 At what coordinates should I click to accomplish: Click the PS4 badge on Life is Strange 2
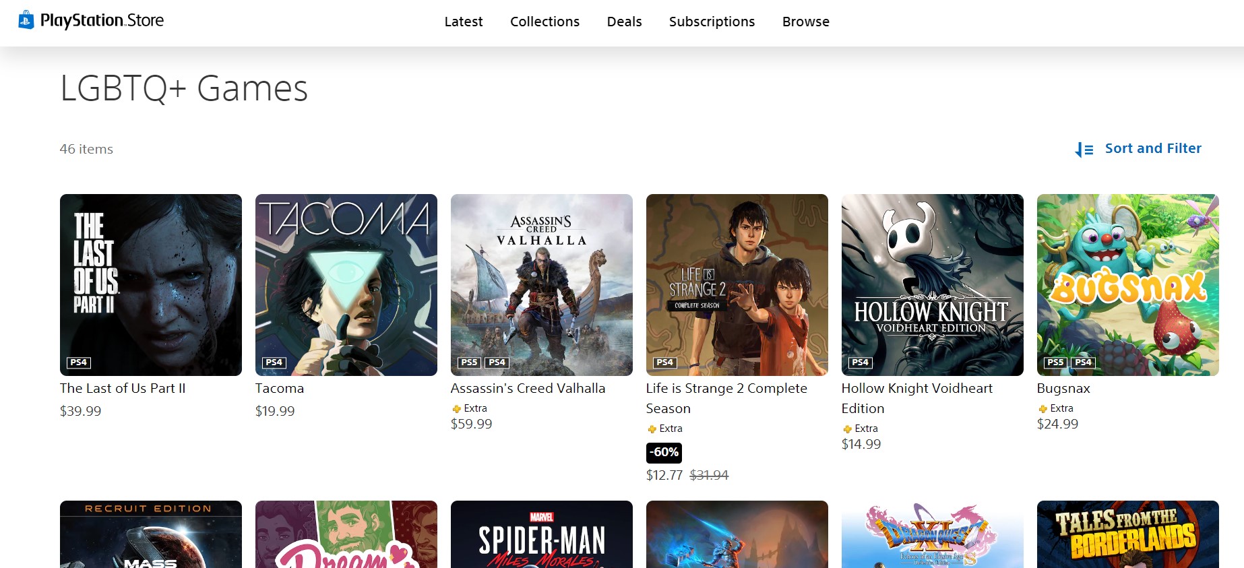[x=665, y=362]
